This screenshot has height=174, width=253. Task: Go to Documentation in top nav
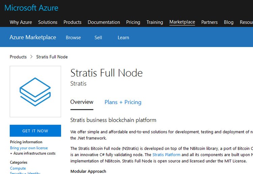104,22
